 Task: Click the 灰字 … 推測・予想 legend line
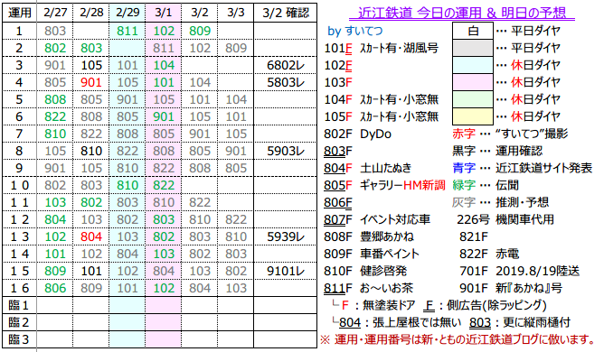tap(500, 202)
